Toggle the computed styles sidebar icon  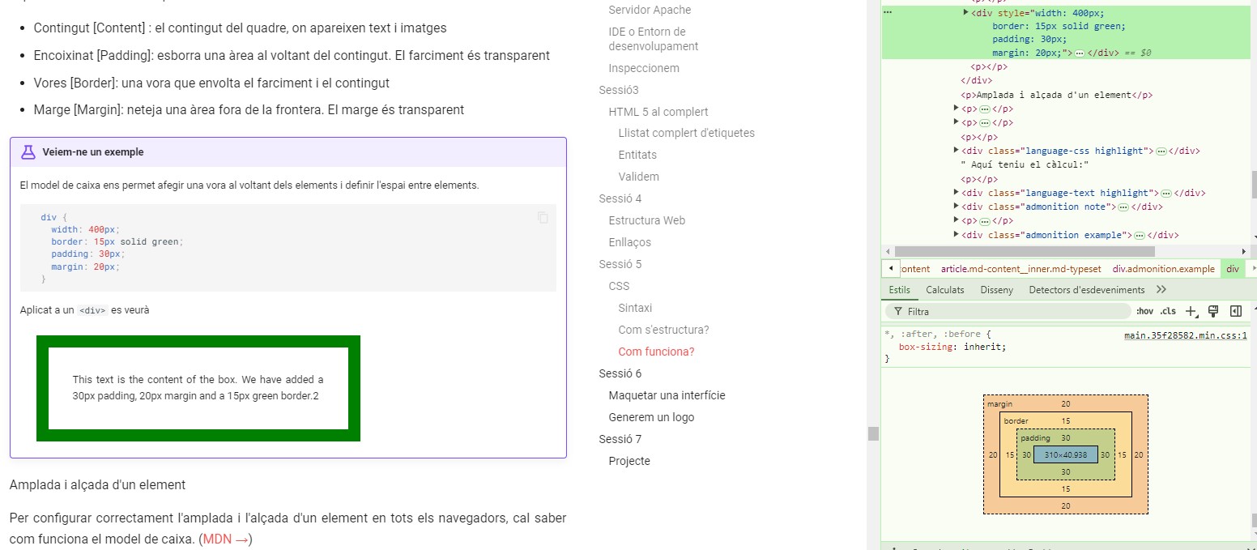pos(1235,311)
